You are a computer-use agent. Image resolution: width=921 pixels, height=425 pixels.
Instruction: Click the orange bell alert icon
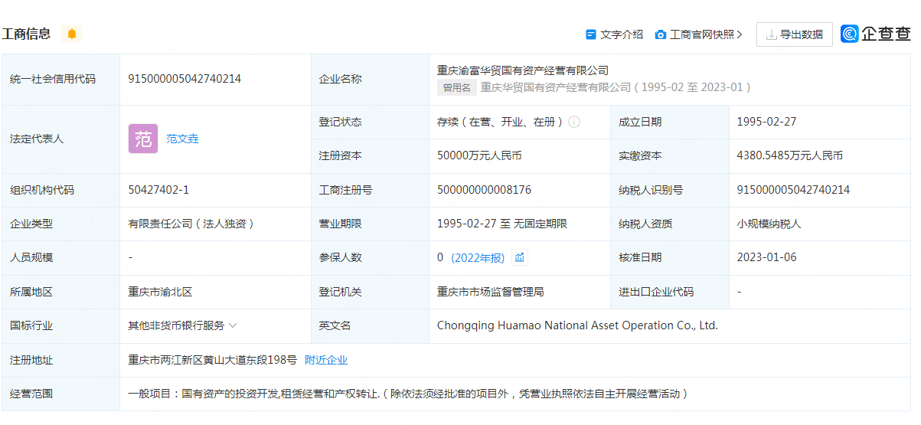pos(72,34)
